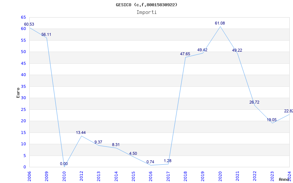Select data label 26.72

254,102
